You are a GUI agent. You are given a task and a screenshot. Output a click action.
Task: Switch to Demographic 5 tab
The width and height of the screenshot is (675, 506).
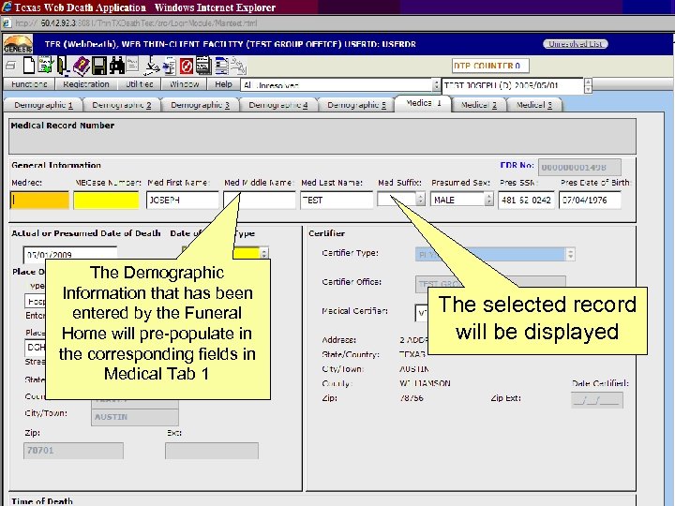[x=356, y=105]
